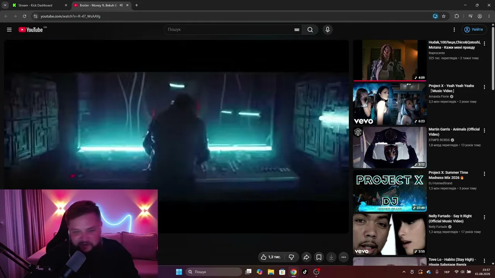Open Project X: Summer Time Madness Mix title

point(448,175)
